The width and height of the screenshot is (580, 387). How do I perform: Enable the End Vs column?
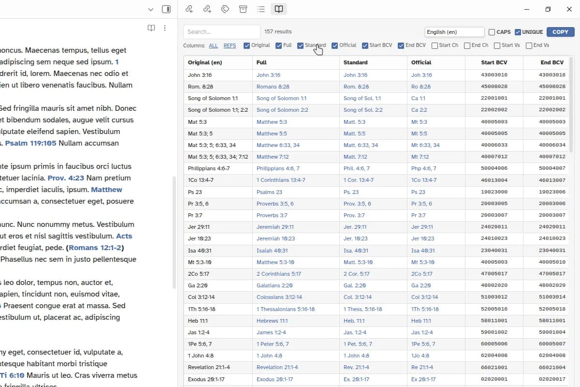529,45
